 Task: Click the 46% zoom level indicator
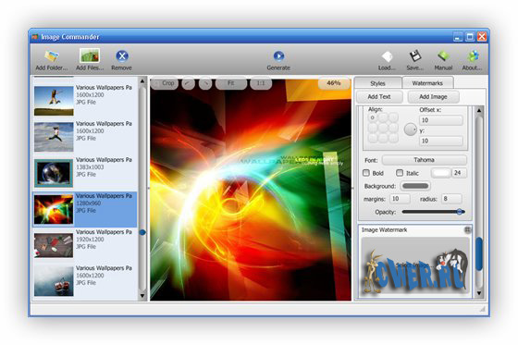click(x=334, y=83)
